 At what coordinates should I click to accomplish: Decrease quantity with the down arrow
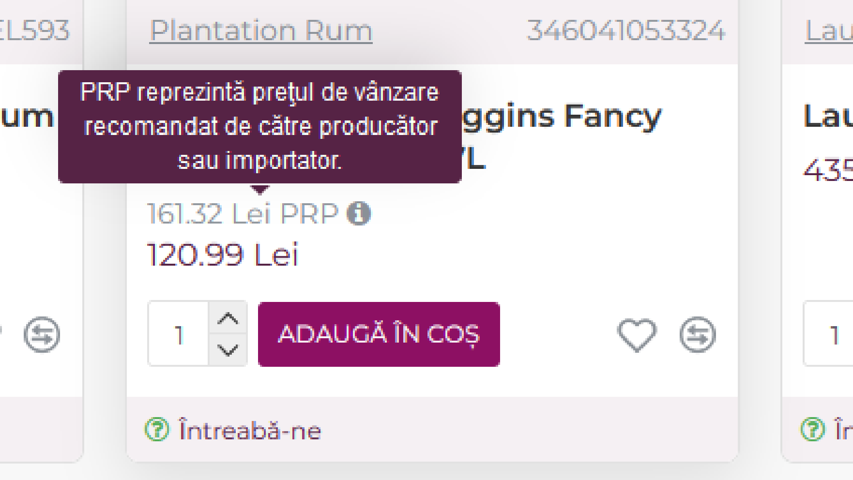pos(228,350)
